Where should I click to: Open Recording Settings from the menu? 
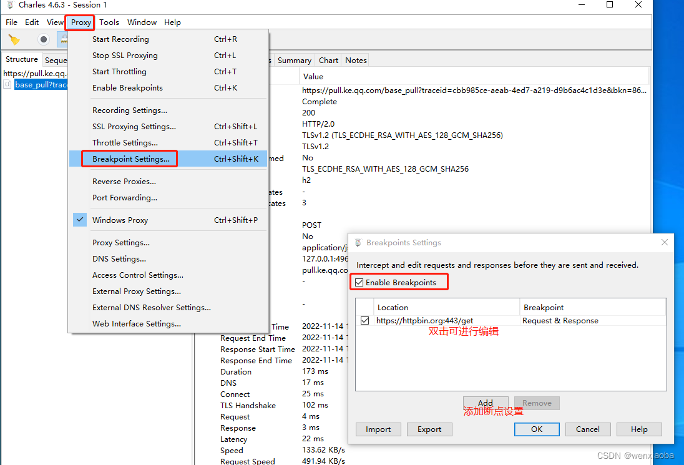[168, 110]
